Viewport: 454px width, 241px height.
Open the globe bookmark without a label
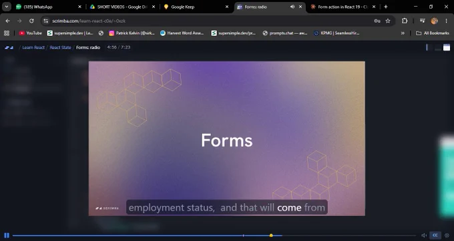click(x=101, y=33)
